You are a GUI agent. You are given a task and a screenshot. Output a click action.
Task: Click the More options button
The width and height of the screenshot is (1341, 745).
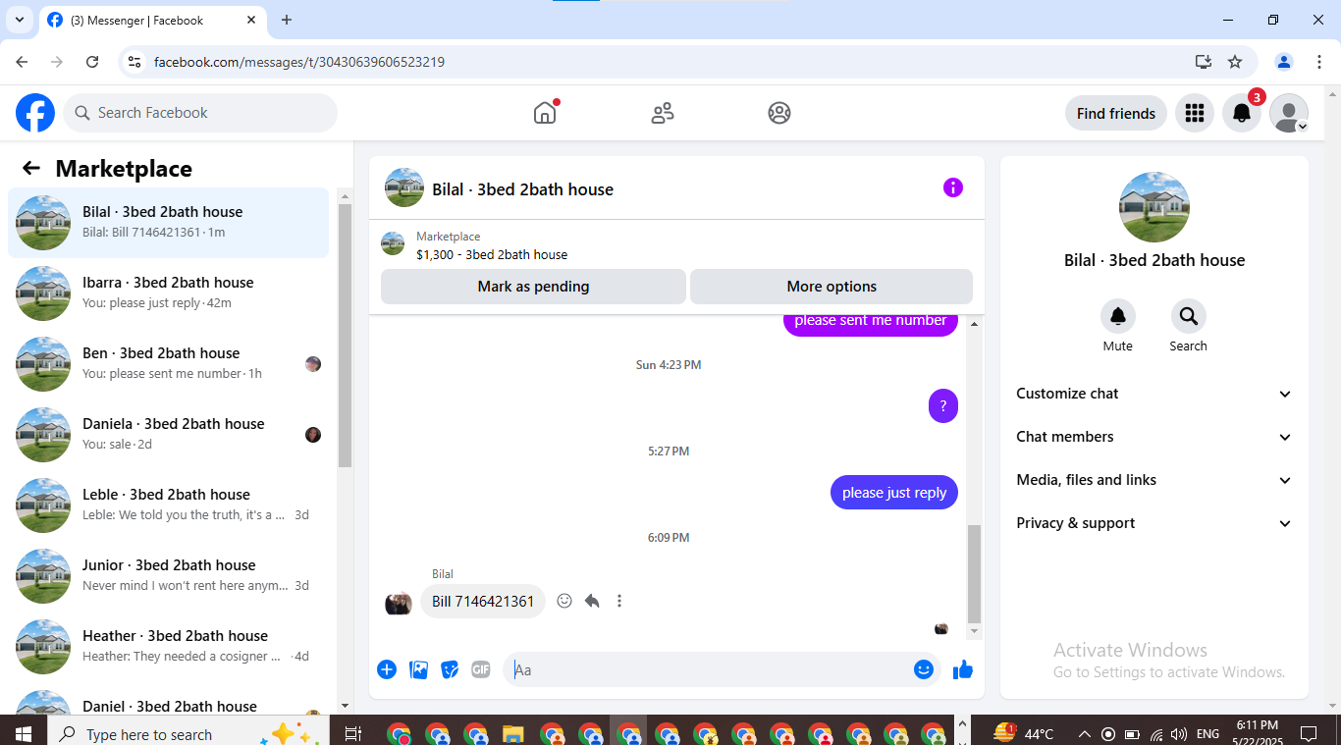click(x=831, y=287)
